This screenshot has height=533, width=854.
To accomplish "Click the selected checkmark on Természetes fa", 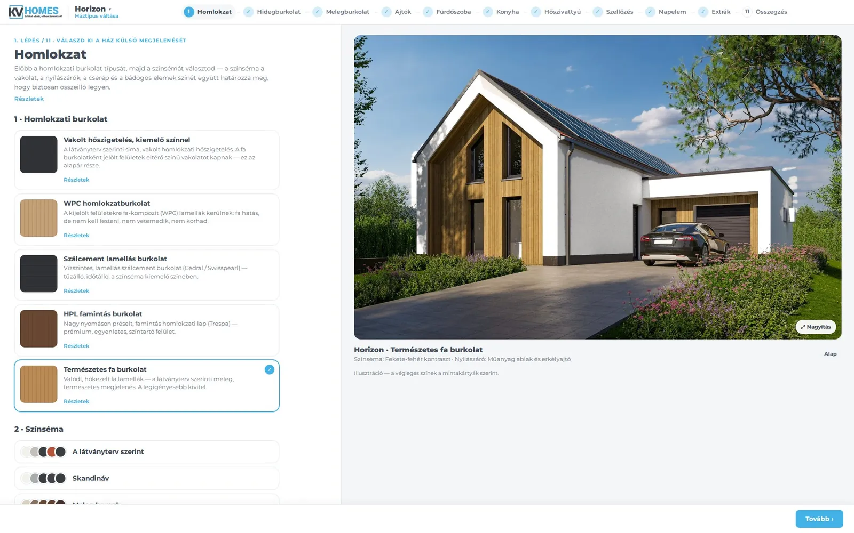I will tap(270, 369).
